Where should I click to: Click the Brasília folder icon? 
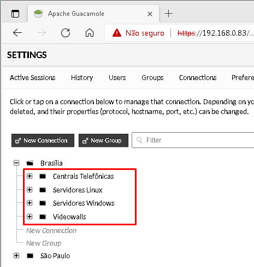[30, 163]
